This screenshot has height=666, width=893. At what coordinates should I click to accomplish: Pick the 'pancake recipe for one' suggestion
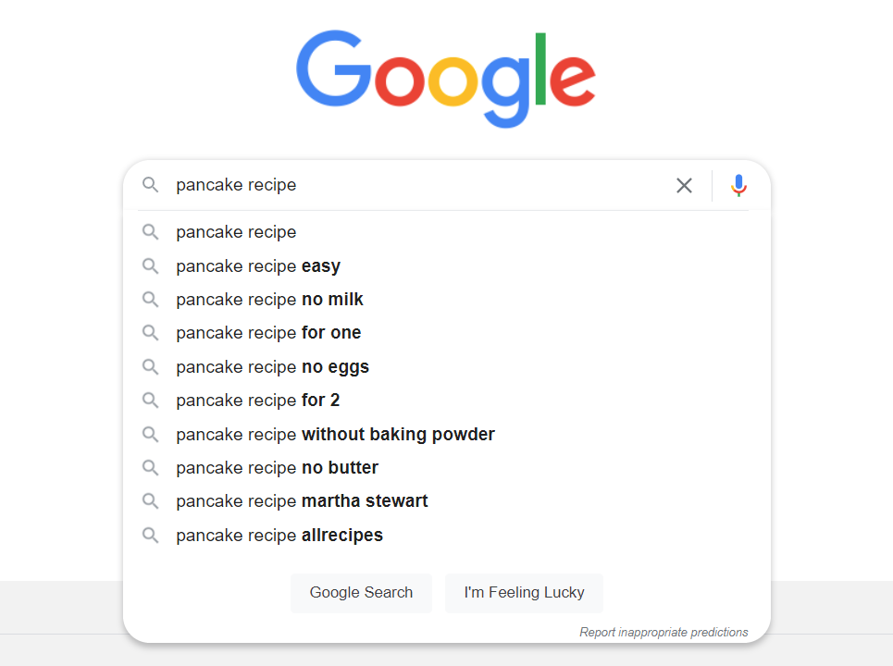click(446, 332)
